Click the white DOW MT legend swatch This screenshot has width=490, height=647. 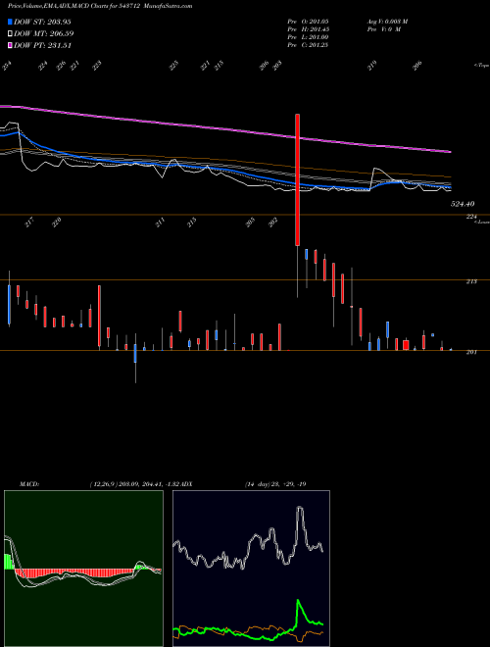10,33
